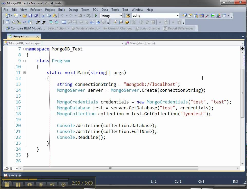Click the Copy icon
This screenshot has width=247, height=189.
click(49, 16)
